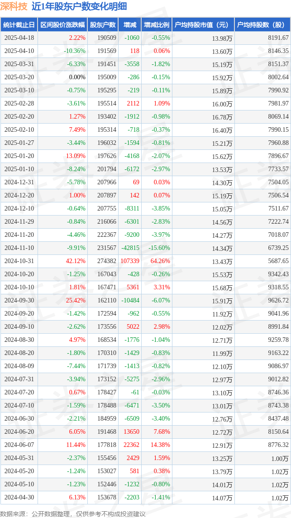Select the 2024-10-31 date row
The height and width of the screenshot is (518, 291).
point(145,261)
